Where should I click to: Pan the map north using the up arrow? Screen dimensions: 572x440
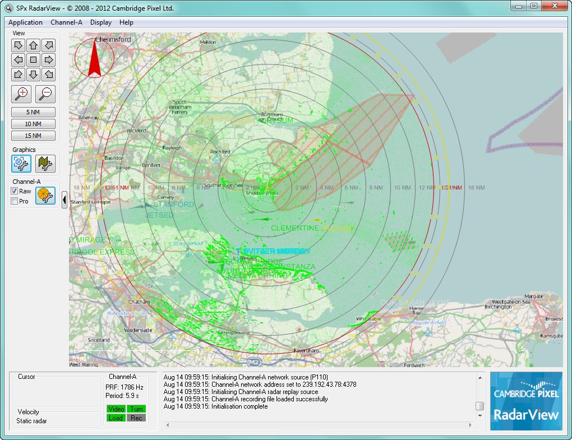coord(33,45)
